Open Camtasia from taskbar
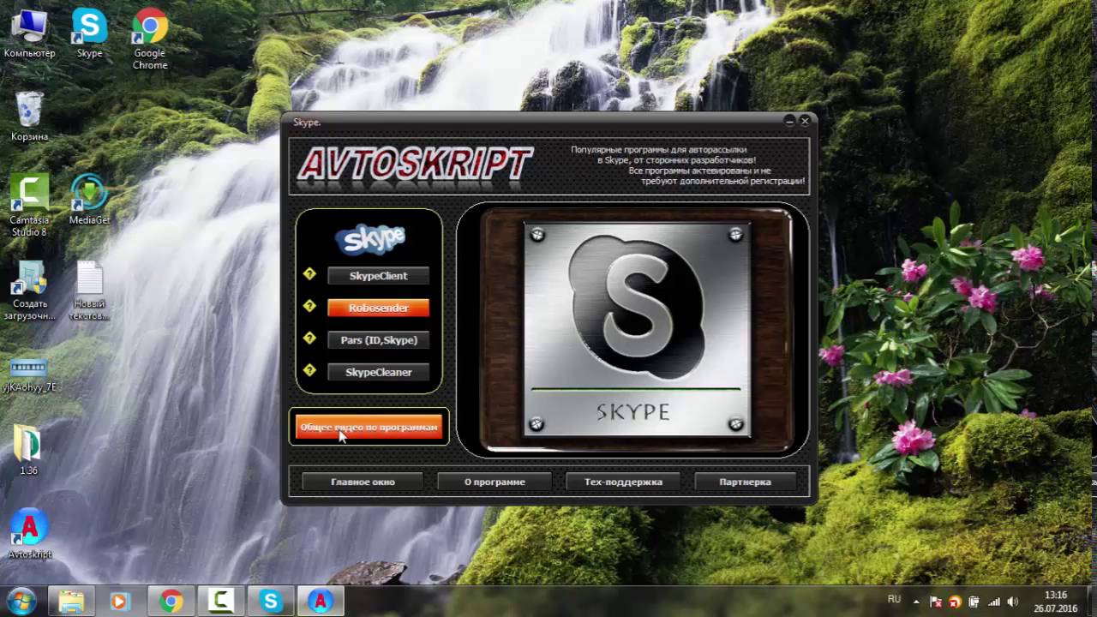The height and width of the screenshot is (617, 1097). (221, 602)
